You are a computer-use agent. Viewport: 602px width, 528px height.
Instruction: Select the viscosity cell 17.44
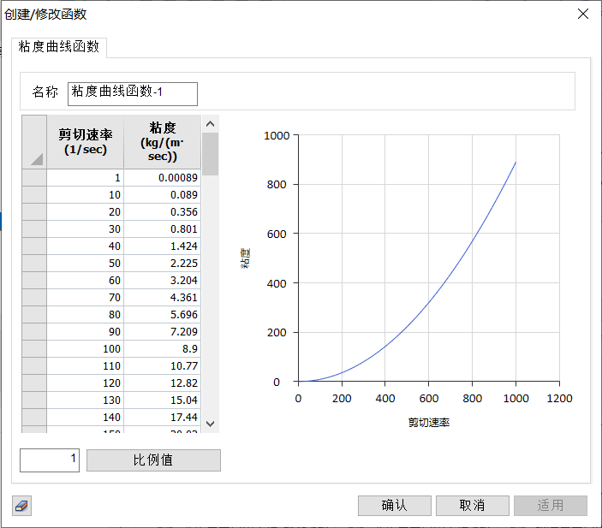coord(162,417)
